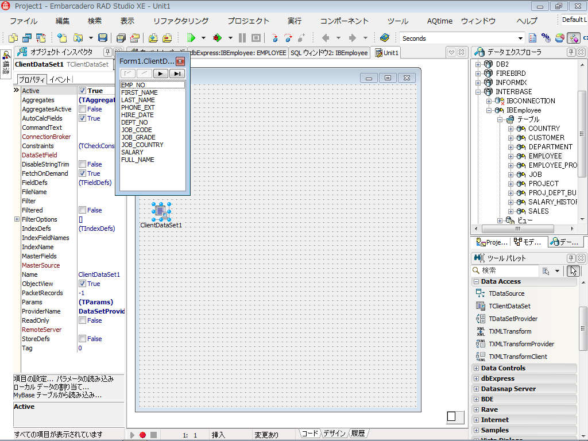
Task: Click the Step Over debug icon
Action: [288, 38]
